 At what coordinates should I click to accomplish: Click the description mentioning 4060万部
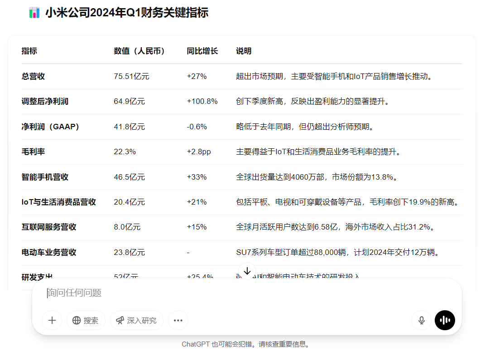[317, 177]
